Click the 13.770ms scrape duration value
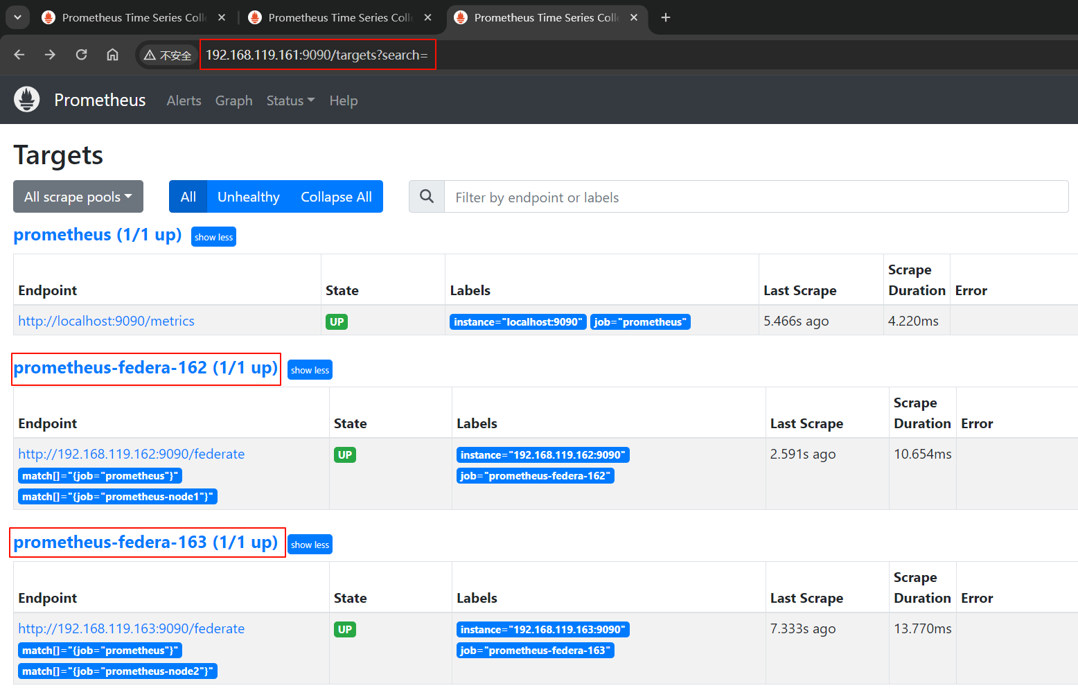1078x697 pixels. tap(923, 628)
